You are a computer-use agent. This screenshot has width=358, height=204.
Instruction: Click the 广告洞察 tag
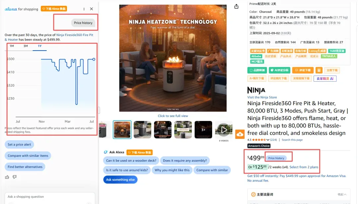[273, 51]
